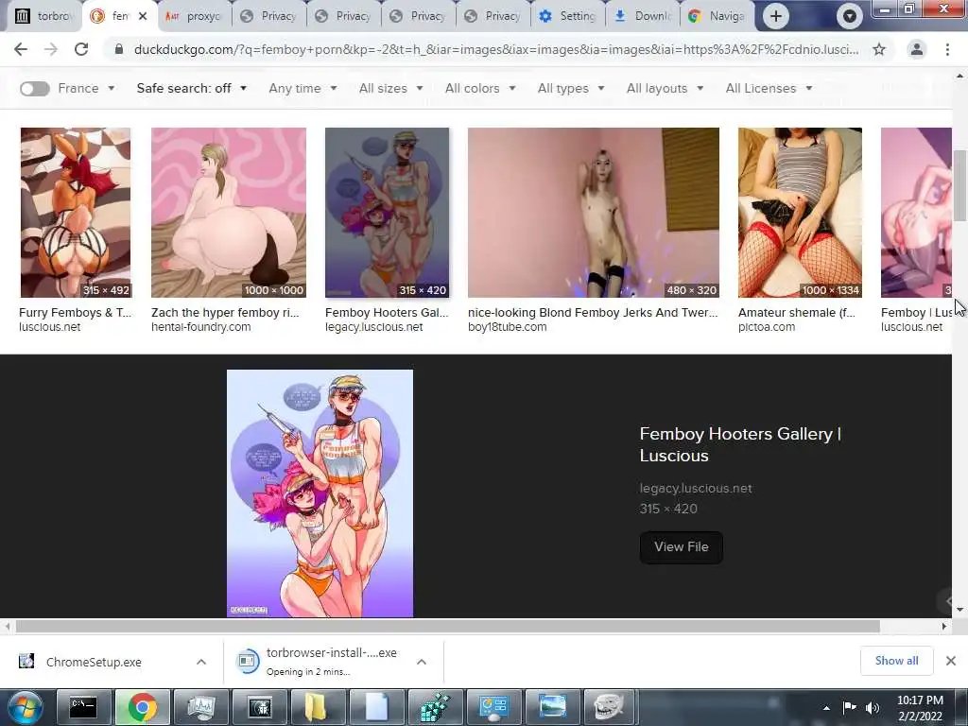Switch to the Settings tab
The height and width of the screenshot is (726, 968).
coord(568,16)
